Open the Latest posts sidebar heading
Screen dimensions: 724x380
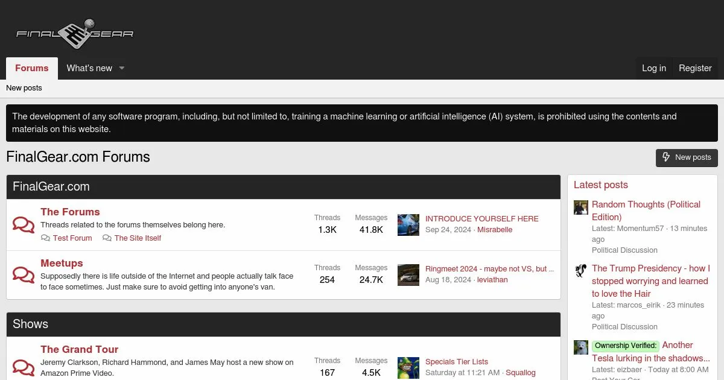pyautogui.click(x=601, y=185)
